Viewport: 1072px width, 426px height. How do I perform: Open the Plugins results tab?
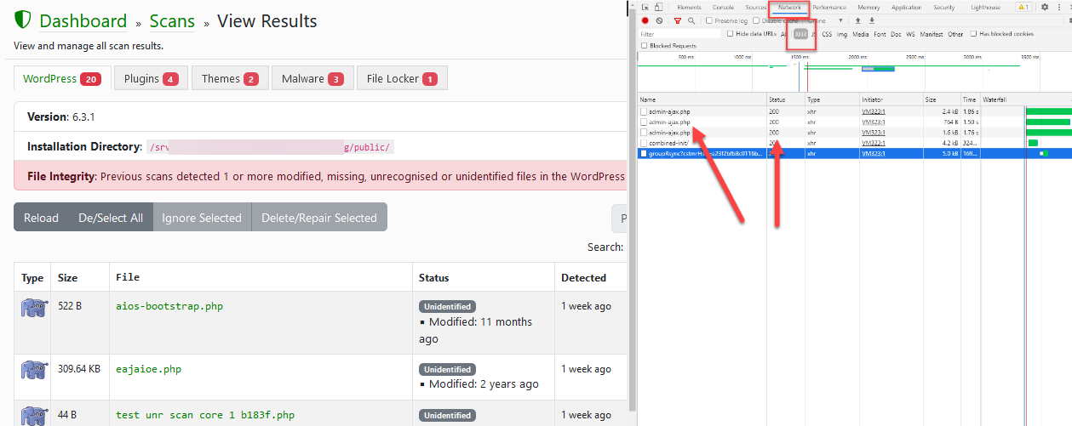(150, 78)
